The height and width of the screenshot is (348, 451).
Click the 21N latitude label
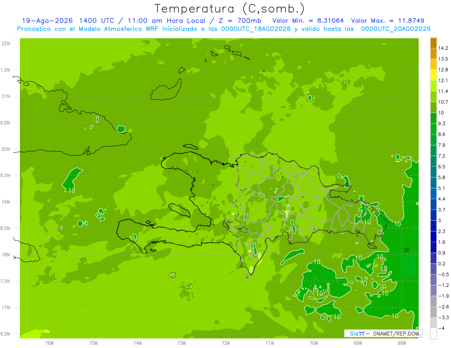(x=5, y=96)
